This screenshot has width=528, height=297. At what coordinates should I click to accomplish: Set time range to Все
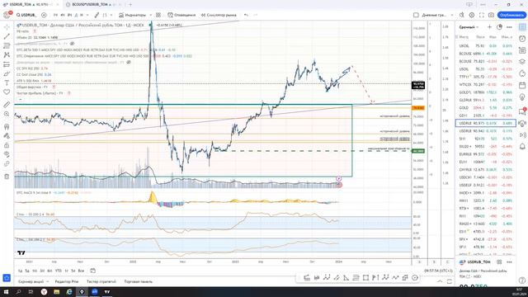pyautogui.click(x=81, y=271)
